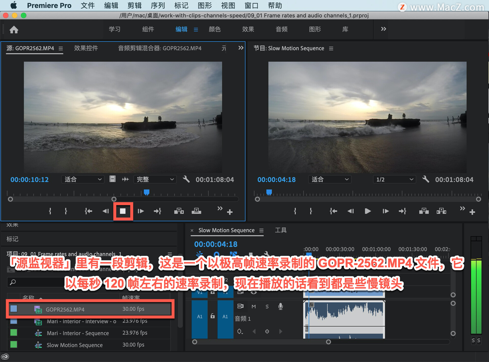
Task: Open Program monitor wrench settings
Action: coord(426,179)
